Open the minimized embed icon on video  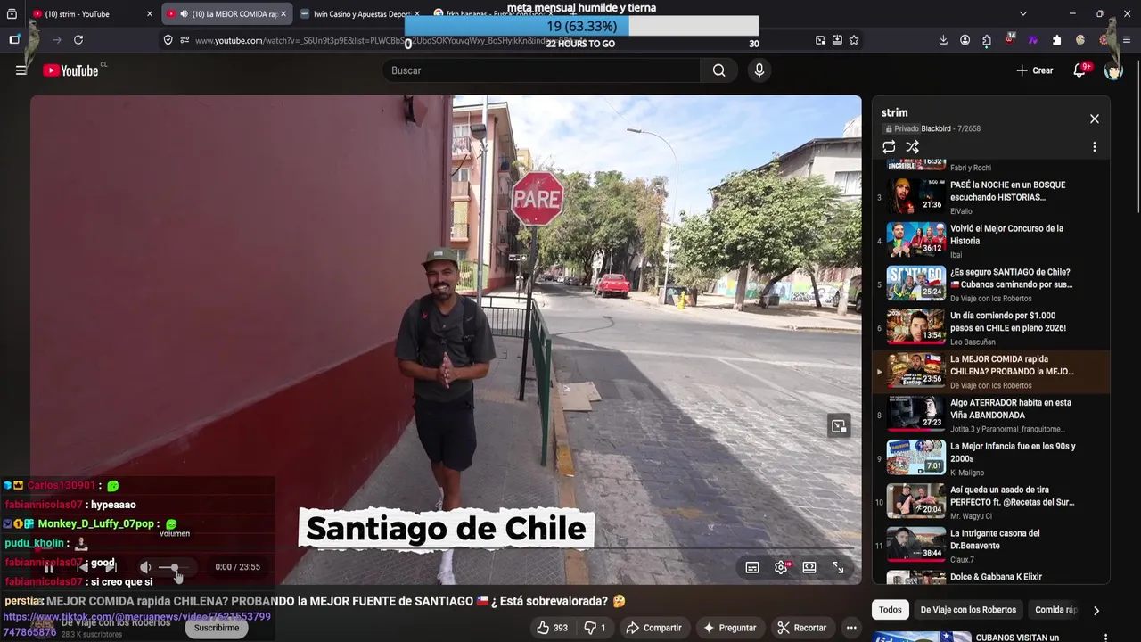pos(839,426)
